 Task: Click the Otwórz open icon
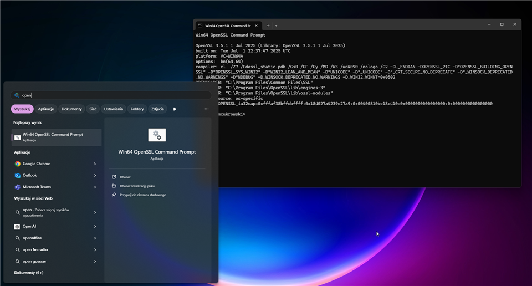pyautogui.click(x=114, y=177)
